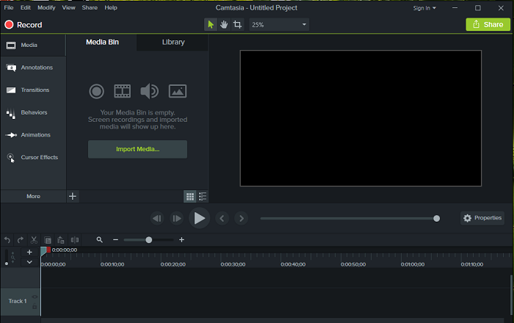The height and width of the screenshot is (323, 514).
Task: Open the Annotations panel
Action: [x=33, y=68]
